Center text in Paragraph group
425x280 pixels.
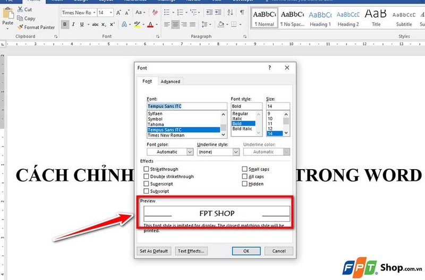click(x=175, y=24)
